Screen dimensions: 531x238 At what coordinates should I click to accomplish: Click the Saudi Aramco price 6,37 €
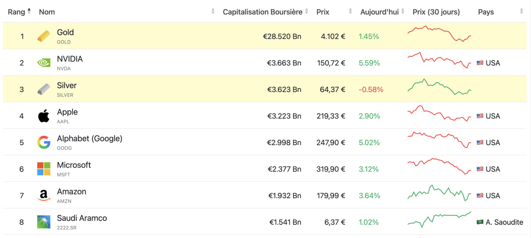click(335, 222)
